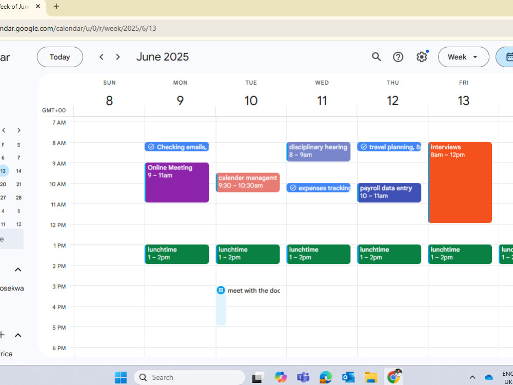
Task: Open the Support help icon
Action: [x=398, y=57]
